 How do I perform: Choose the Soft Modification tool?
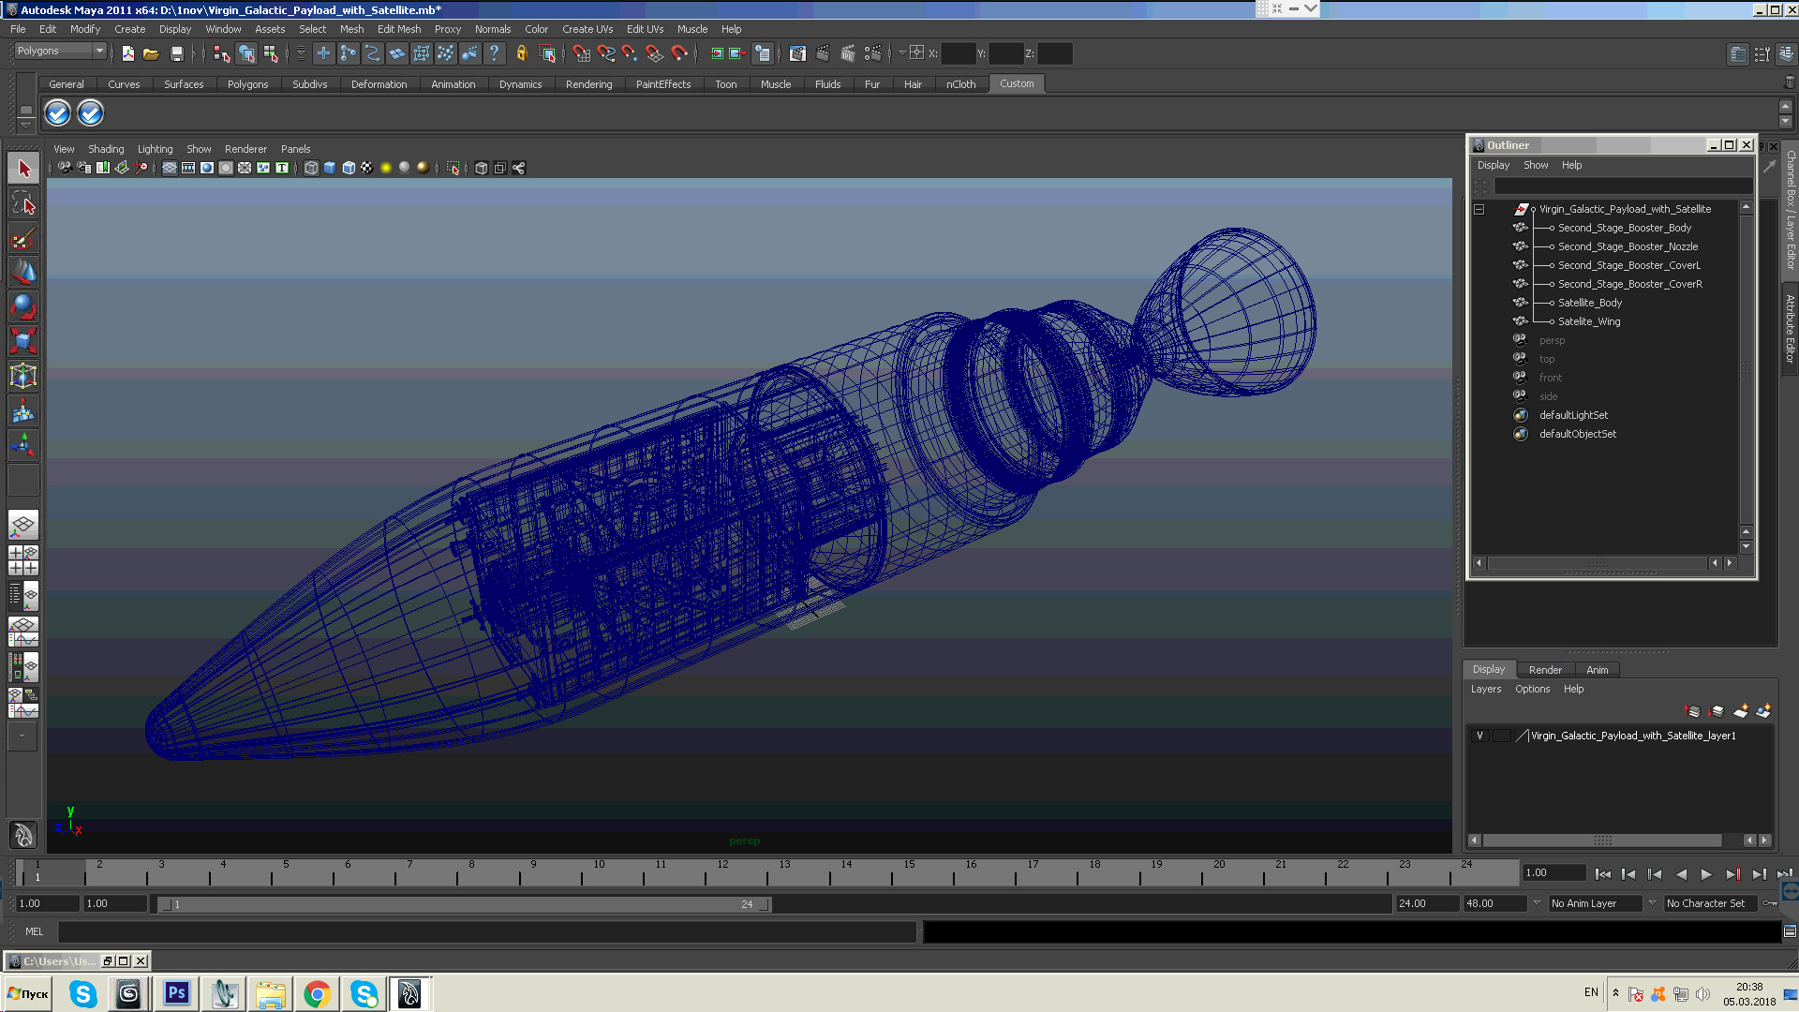coord(23,410)
